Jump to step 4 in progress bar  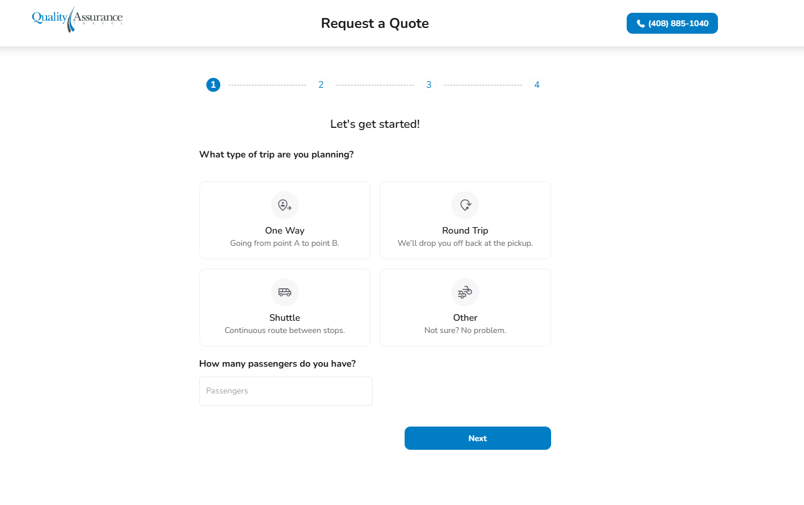537,85
